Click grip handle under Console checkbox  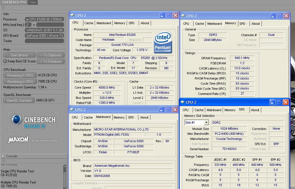point(3,161)
